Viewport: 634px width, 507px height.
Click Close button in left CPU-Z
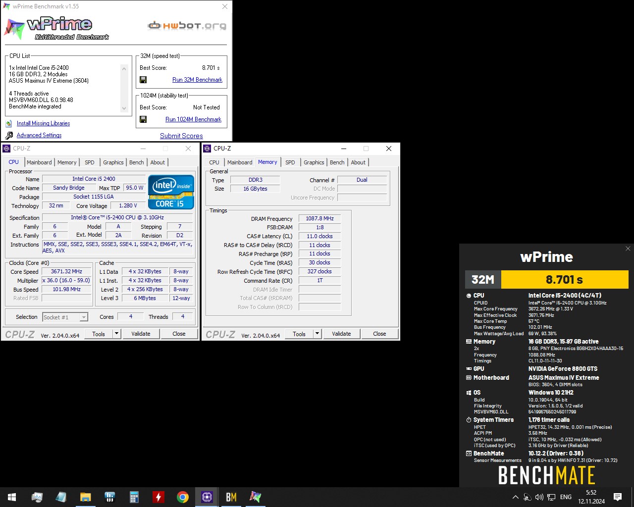[x=179, y=334]
